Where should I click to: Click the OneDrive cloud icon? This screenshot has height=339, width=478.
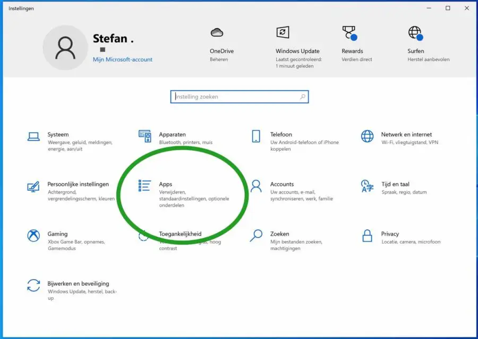(217, 32)
